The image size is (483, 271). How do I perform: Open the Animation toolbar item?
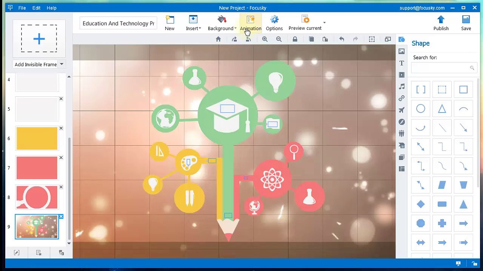pyautogui.click(x=251, y=23)
